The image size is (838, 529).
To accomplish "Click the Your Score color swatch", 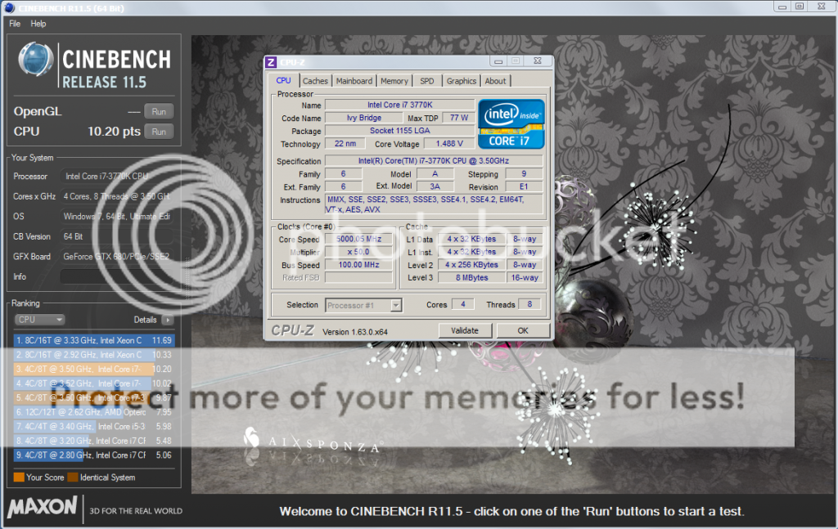I will coord(18,477).
